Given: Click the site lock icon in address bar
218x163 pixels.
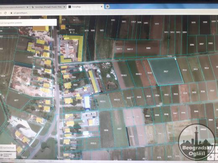Looking at the screenshot, I should point(11,13).
